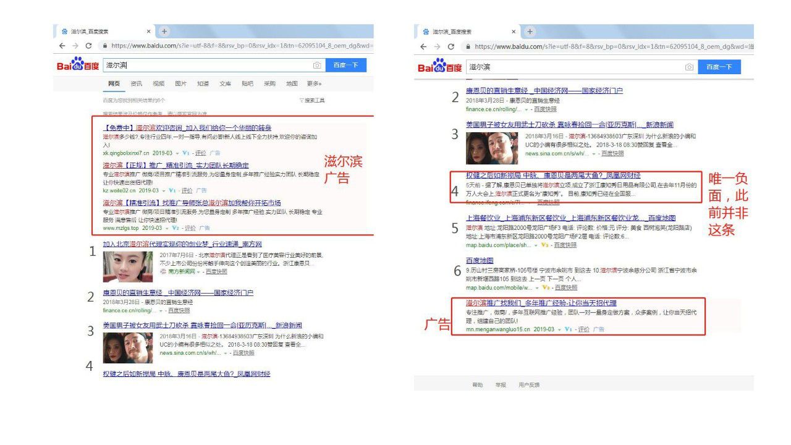
Task: Open 加入北京滋尔滨代理 result link
Action: click(182, 244)
